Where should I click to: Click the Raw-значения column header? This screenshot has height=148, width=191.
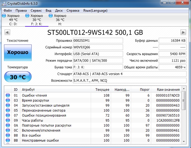click(166, 90)
